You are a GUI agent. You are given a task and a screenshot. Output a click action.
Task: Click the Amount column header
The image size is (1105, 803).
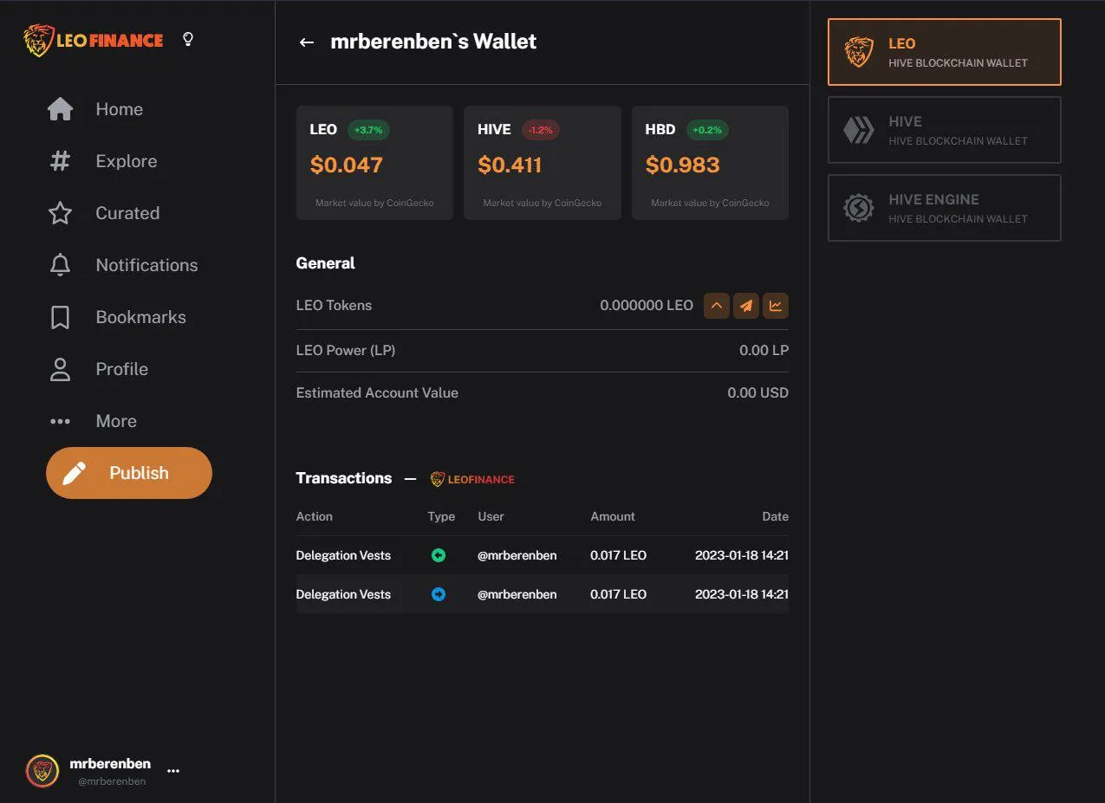pyautogui.click(x=613, y=516)
